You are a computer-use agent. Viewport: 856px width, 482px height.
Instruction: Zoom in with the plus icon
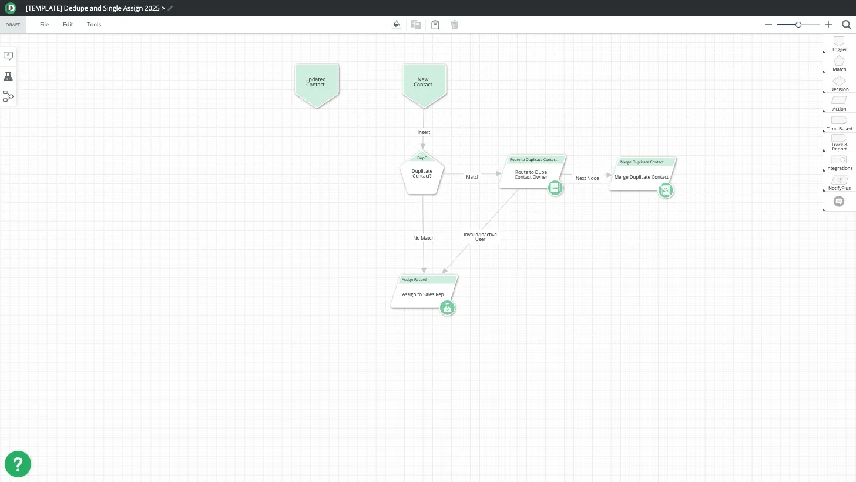[828, 25]
